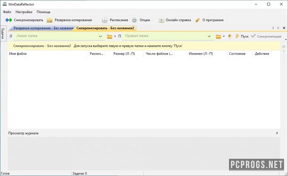This screenshot has width=288, height=176.
Task: Open the Настройки menu
Action: (24, 12)
